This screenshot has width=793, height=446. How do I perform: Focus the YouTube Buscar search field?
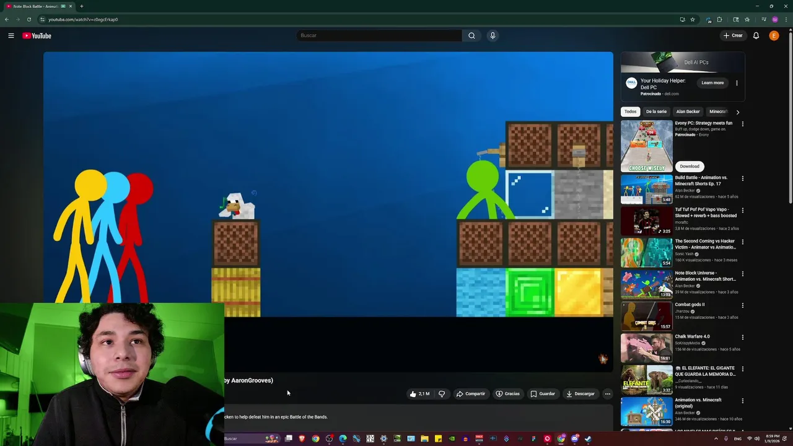coord(379,35)
